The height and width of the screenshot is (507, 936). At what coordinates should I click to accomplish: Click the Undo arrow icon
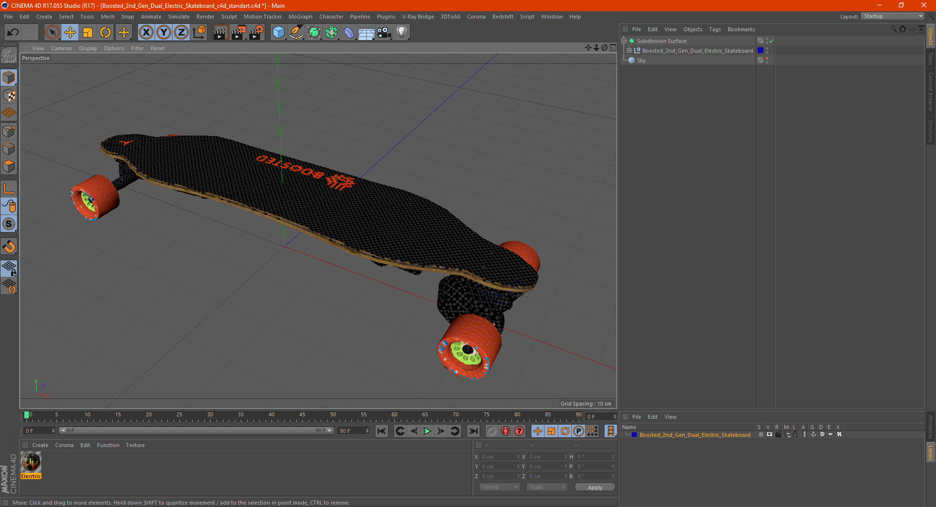(x=13, y=33)
